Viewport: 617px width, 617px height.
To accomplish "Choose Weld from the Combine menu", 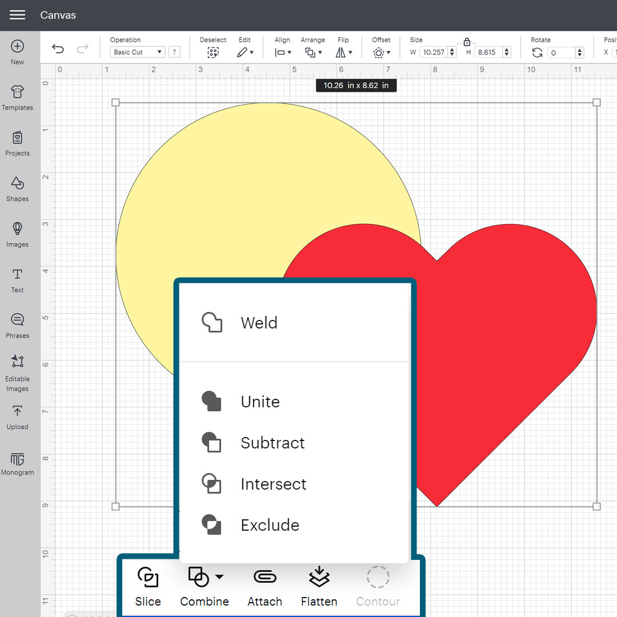I will (259, 323).
